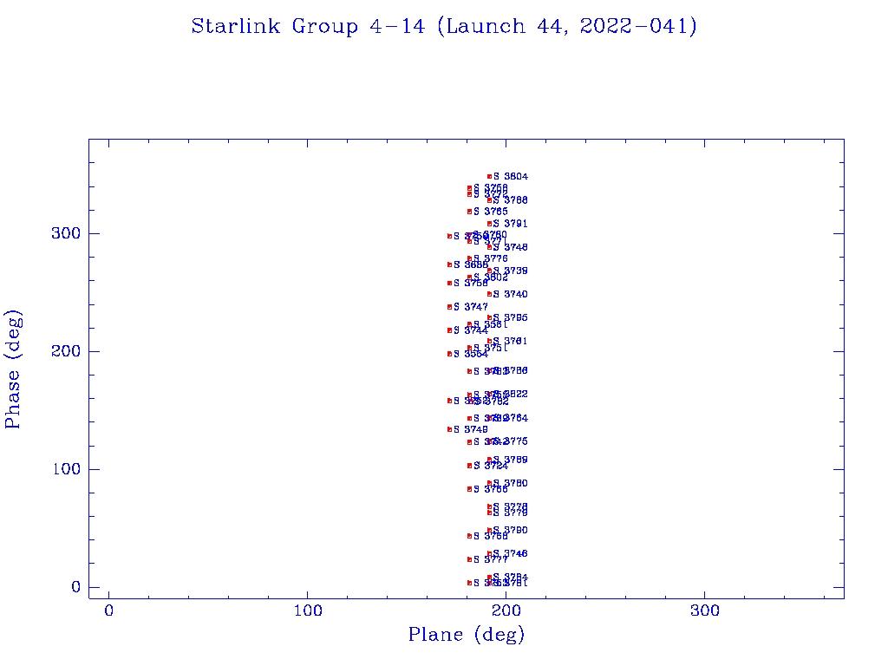Click red data marker beside S 3747
The width and height of the screenshot is (888, 666).
[450, 307]
